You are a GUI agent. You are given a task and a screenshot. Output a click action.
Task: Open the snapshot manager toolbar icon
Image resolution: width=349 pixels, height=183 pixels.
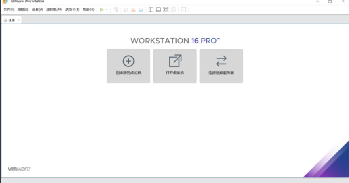[141, 10]
